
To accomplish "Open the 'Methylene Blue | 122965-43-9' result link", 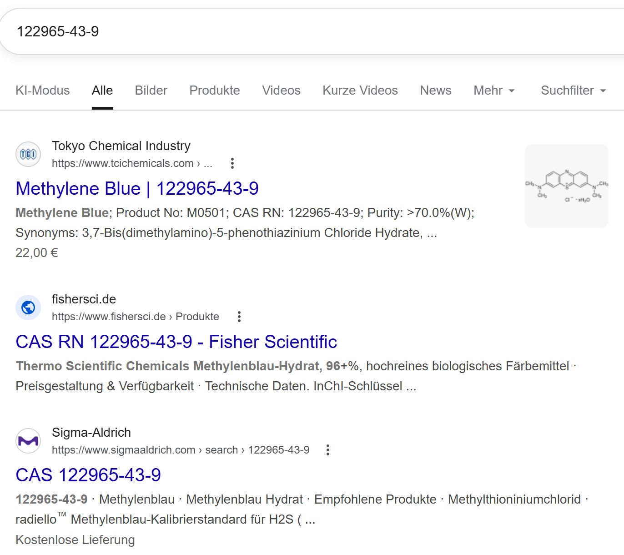I will tap(137, 188).
